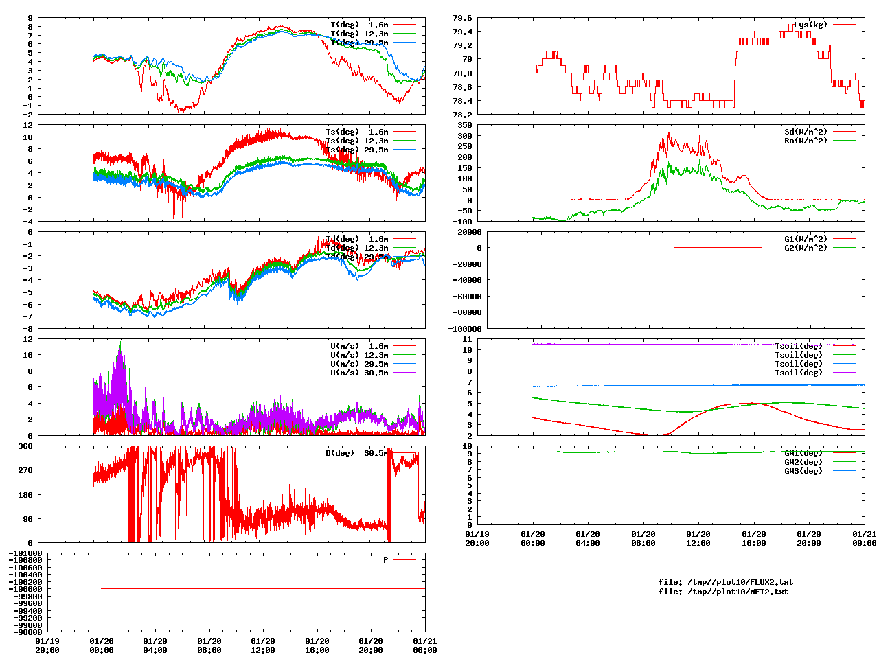
Task: Click the "P" pressure legend label
Action: click(x=386, y=560)
